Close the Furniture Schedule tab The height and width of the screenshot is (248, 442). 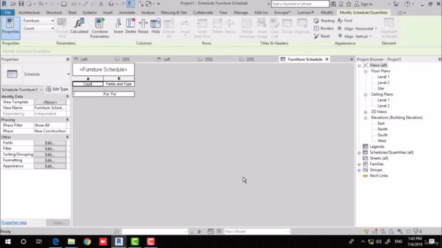327,59
